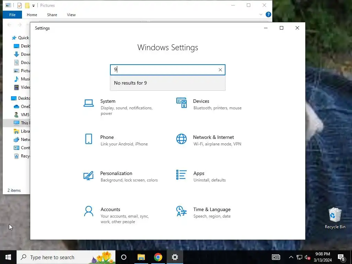The height and width of the screenshot is (264, 352).
Task: Expand the Explorer ribbon chevron
Action: click(x=261, y=14)
